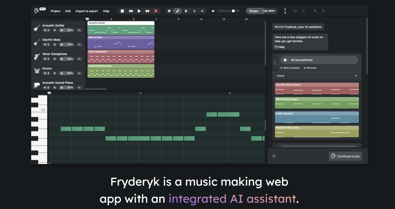Click the Tempo 120 BPM field
Image resolution: width=395 pixels, height=209 pixels.
(x=262, y=11)
